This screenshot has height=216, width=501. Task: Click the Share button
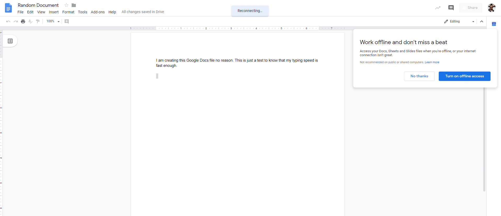[471, 8]
